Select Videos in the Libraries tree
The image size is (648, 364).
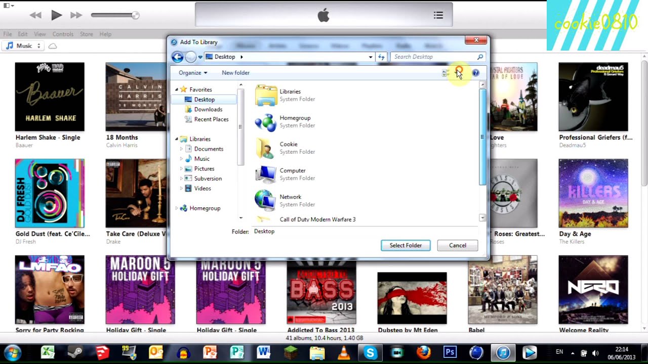click(202, 189)
